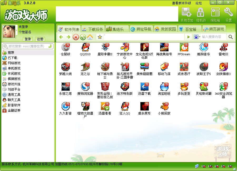Viewport: 237px width, 171px height.
Task: Open the 仓鼠球 game icon
Action: point(66,47)
